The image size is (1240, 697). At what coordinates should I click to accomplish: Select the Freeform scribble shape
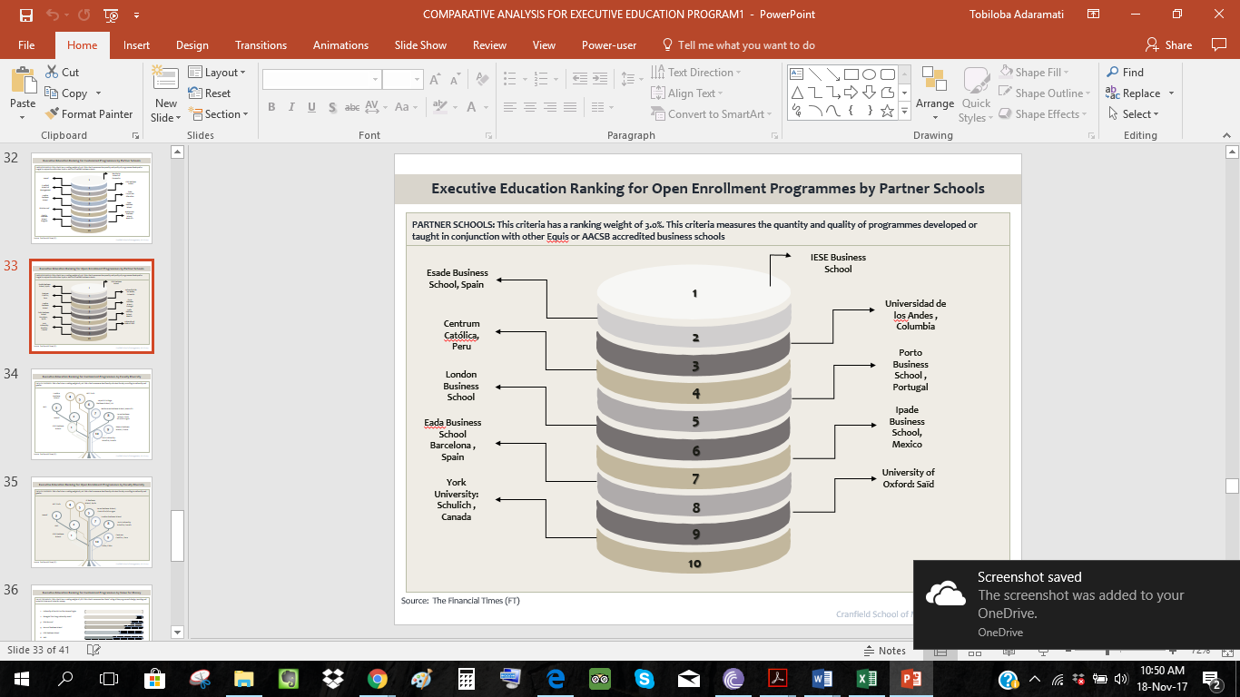click(x=797, y=111)
